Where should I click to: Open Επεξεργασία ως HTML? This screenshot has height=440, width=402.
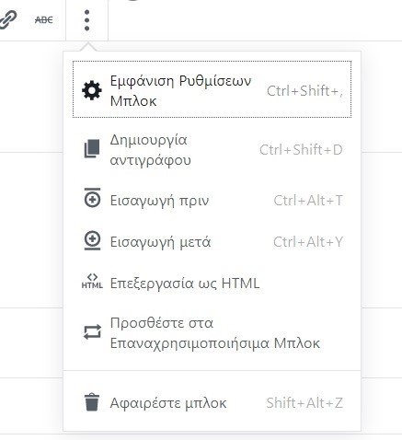[x=212, y=283]
